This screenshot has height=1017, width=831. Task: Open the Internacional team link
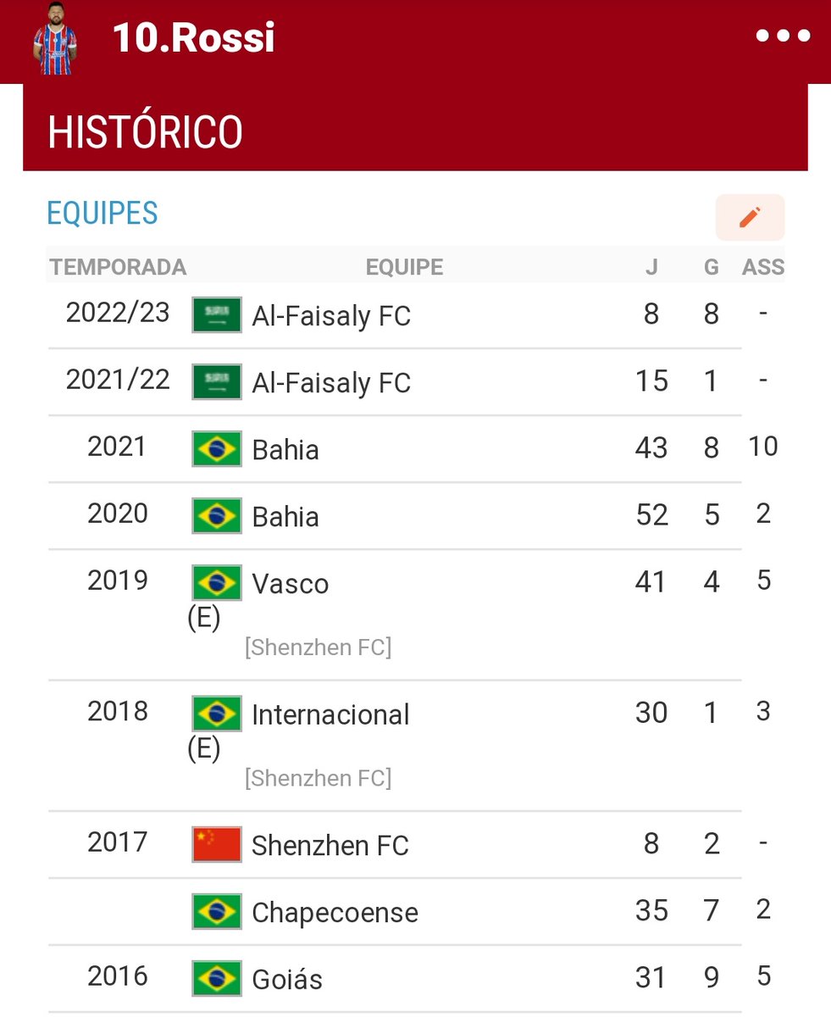click(x=330, y=715)
